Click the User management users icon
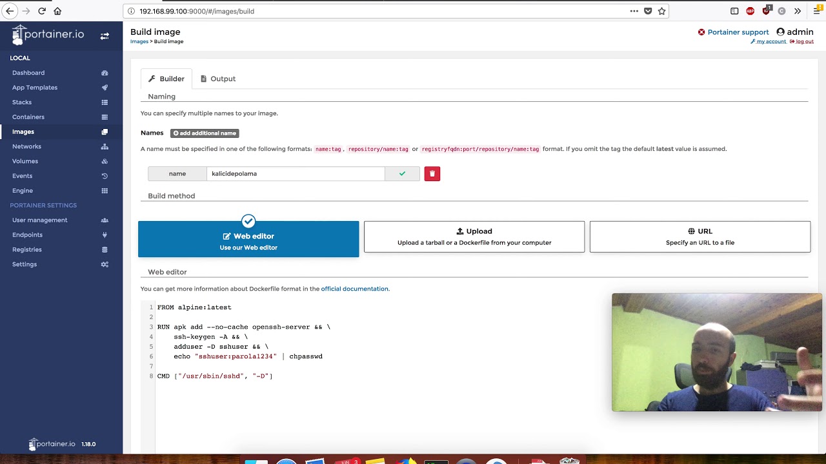Screen dimensions: 826x464 (105, 220)
